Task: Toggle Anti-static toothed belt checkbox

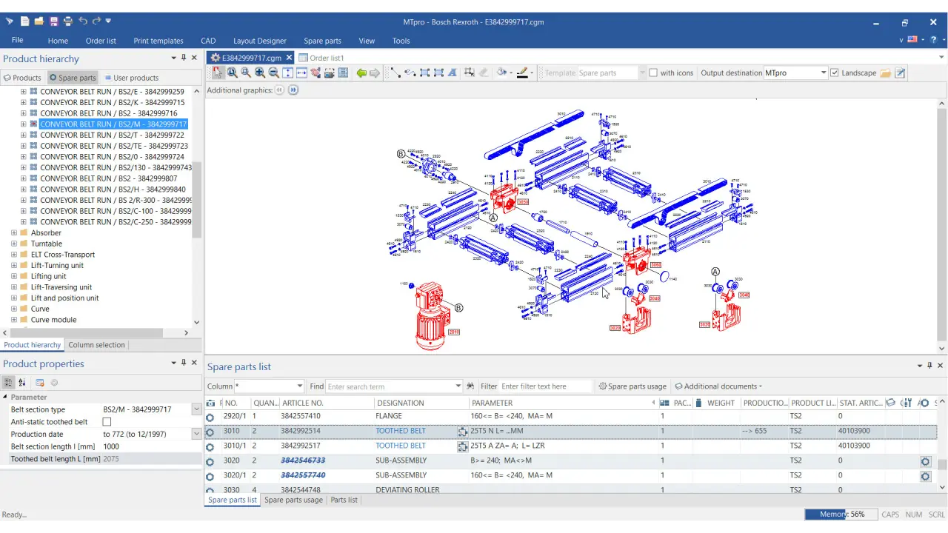Action: [x=107, y=422]
